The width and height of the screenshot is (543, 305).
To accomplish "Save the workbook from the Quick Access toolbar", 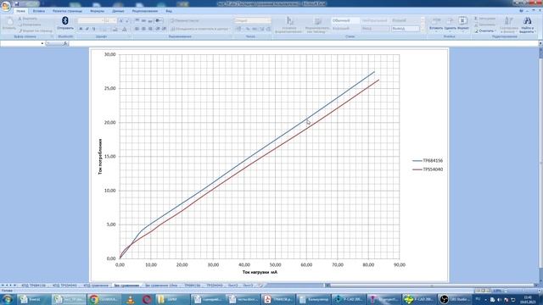I will [16, 3].
